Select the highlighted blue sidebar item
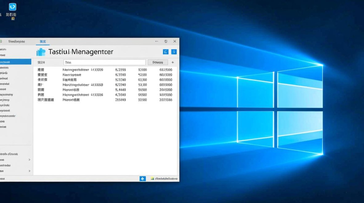Viewport: 364px width, 203px height. point(15,62)
